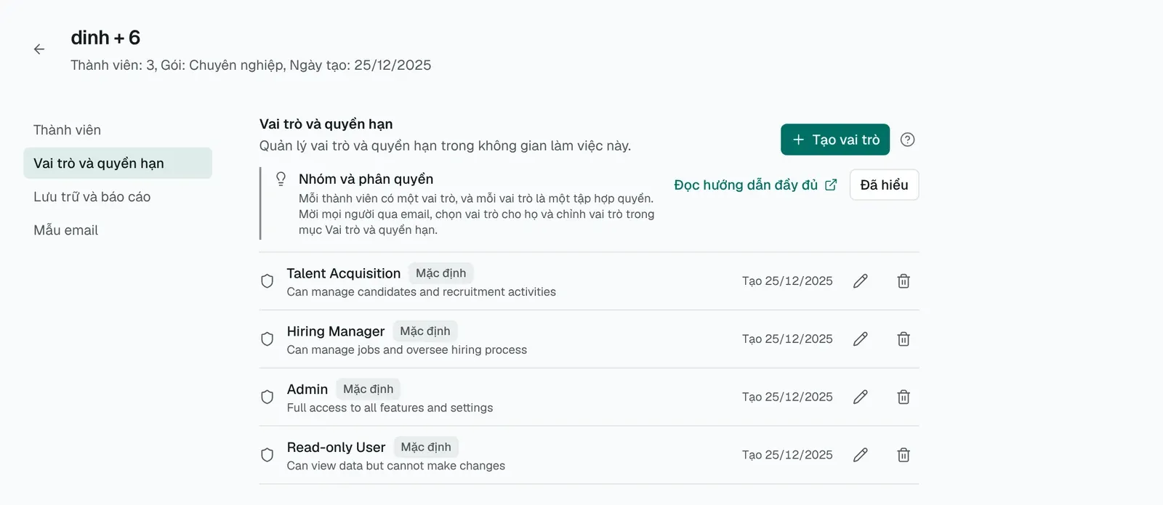1163x505 pixels.
Task: Delete the Hiring Manager role
Action: (x=904, y=339)
